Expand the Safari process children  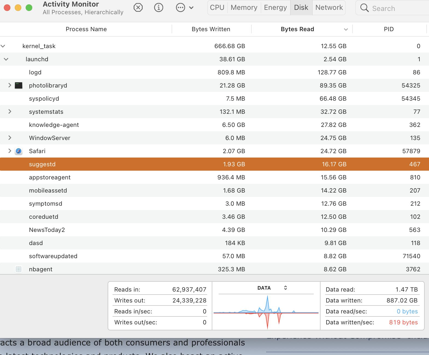(10, 151)
